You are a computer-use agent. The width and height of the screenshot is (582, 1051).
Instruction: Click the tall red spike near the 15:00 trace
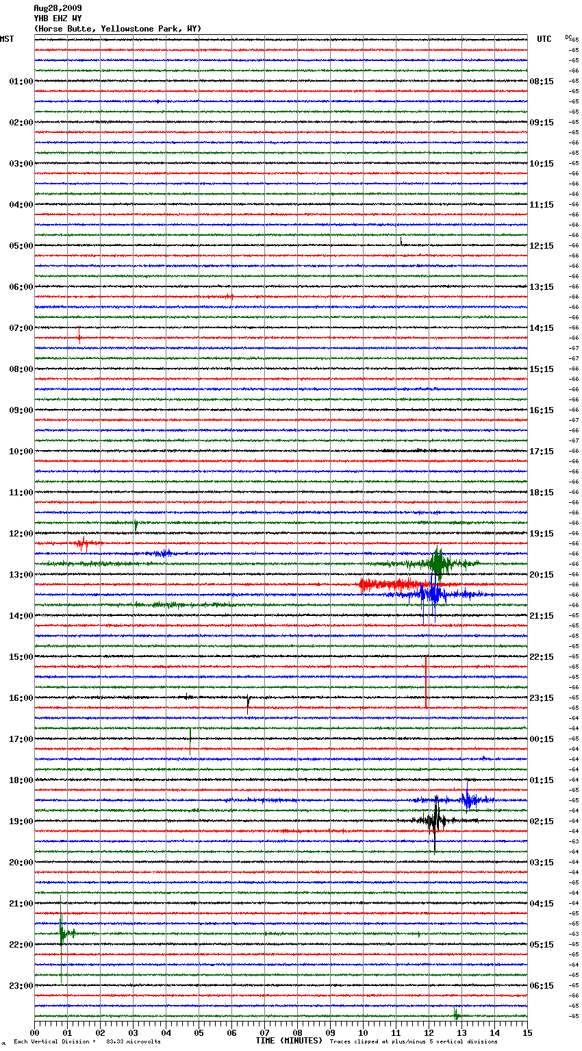coord(426,682)
